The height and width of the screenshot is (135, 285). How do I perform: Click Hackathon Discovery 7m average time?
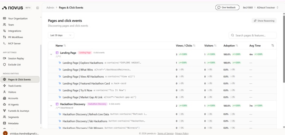coord(251,106)
